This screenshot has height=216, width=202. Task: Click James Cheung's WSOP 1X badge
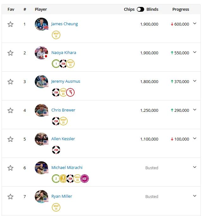[56, 35]
